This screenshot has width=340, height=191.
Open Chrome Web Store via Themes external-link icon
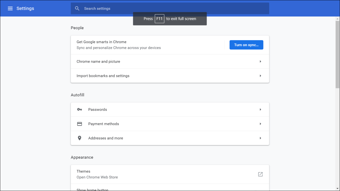click(x=260, y=174)
